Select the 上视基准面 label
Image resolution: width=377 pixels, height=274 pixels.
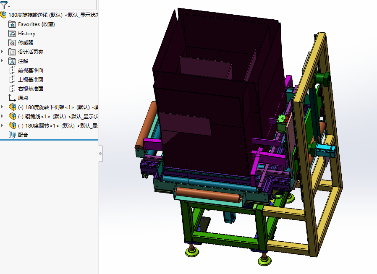pyautogui.click(x=31, y=80)
